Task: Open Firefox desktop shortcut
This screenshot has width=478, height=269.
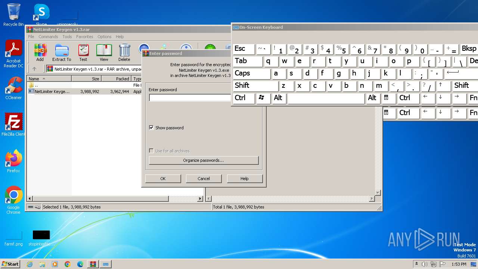Action: point(13,161)
